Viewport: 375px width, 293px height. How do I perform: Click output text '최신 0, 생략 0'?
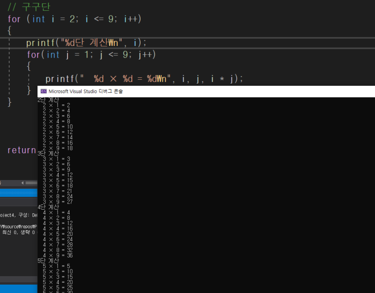click(19, 232)
